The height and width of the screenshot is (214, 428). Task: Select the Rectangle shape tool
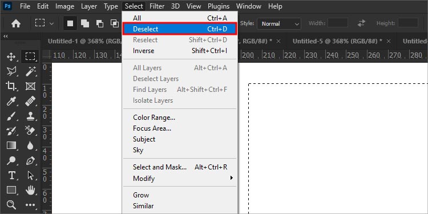pos(11,190)
